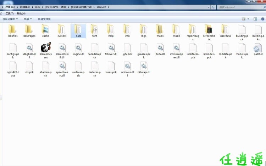Open the maps folder

(160, 30)
